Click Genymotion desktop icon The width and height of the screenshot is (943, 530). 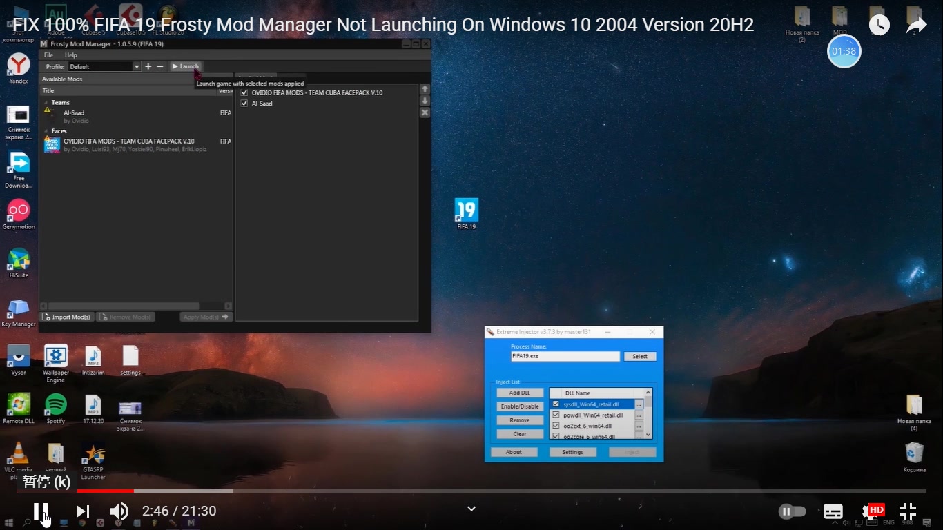click(19, 215)
